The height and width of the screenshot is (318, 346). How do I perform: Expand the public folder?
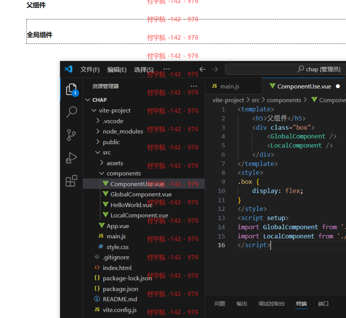(x=98, y=142)
